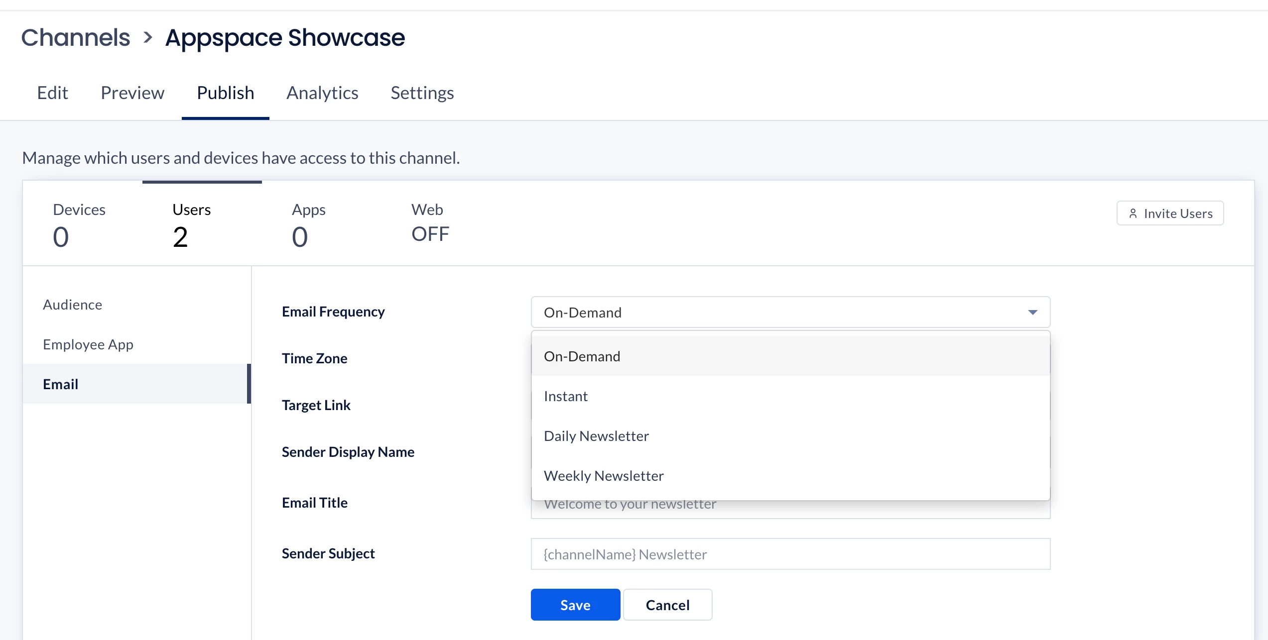The width and height of the screenshot is (1268, 640).
Task: Open the Edit tab
Action: (52, 93)
